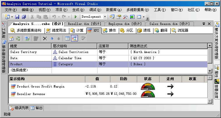This screenshot has width=221, height=118.
Task: Click the Paste clipboard icon
Action: [x=45, y=17]
